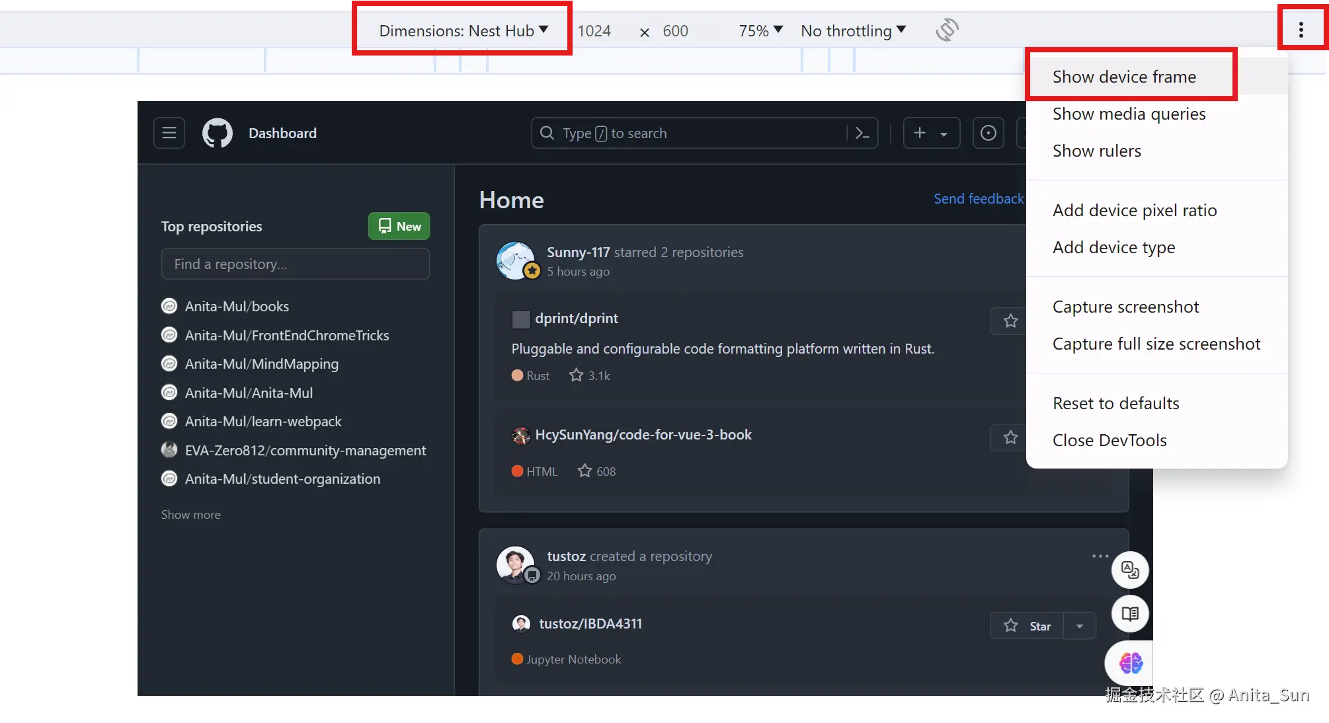This screenshot has height=723, width=1329.
Task: Click the book reader floating icon
Action: pos(1130,614)
